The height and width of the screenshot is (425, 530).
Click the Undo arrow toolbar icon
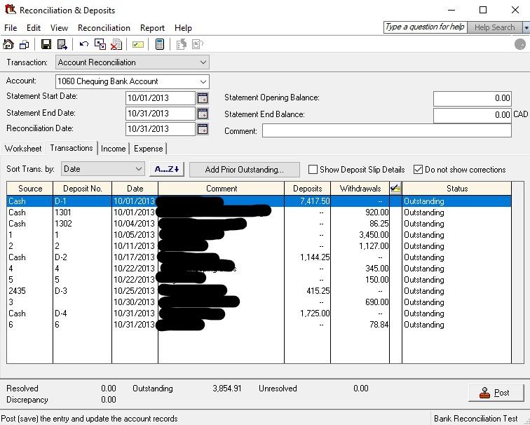[84, 44]
